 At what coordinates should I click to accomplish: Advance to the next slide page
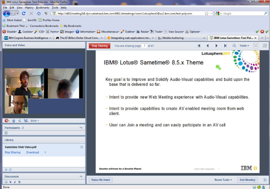pyautogui.click(x=216, y=46)
